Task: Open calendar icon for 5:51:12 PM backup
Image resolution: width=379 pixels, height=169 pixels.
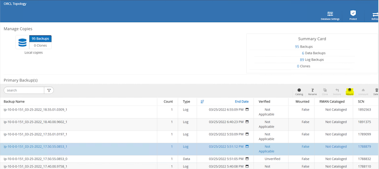Action: coord(247,147)
